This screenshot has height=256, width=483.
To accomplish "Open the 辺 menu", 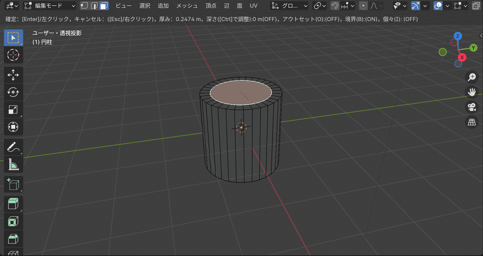I will 227,6.
